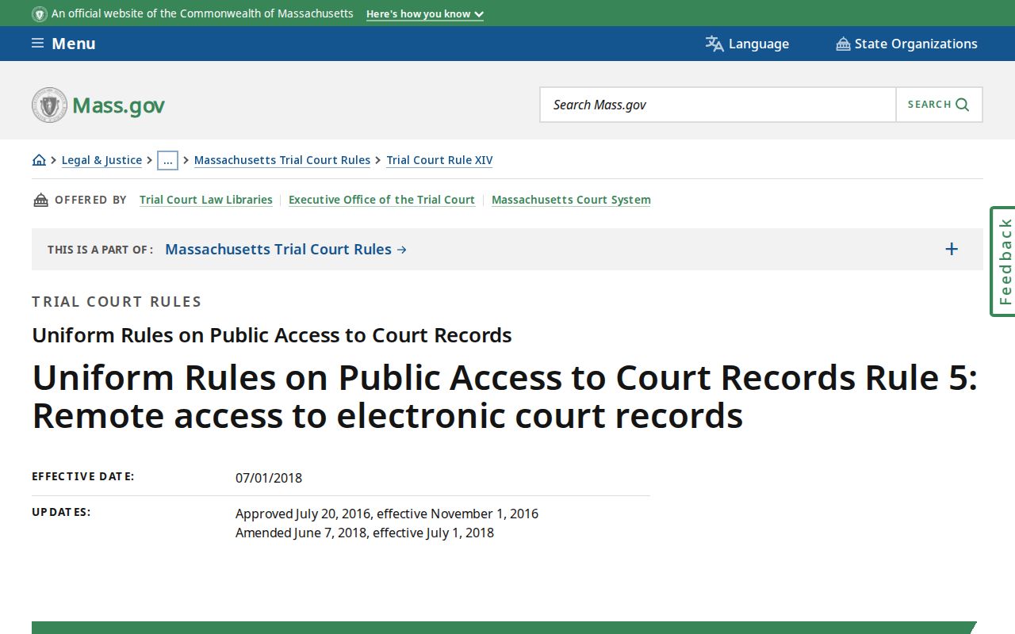Click the 'OFFERED BY' label
This screenshot has height=634, width=1015.
pyautogui.click(x=90, y=200)
